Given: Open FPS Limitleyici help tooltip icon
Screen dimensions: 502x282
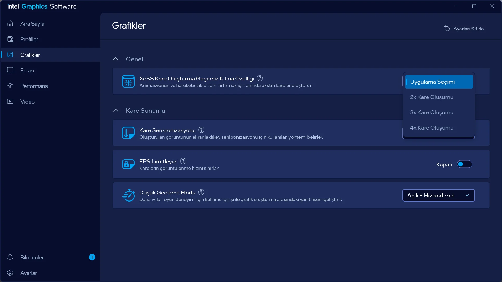Looking at the screenshot, I should coord(183,161).
